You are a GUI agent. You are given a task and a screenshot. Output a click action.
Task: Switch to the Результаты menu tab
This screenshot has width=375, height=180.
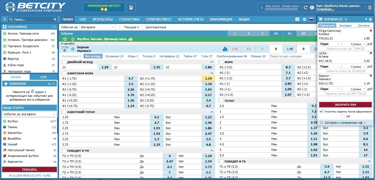(x=103, y=19)
